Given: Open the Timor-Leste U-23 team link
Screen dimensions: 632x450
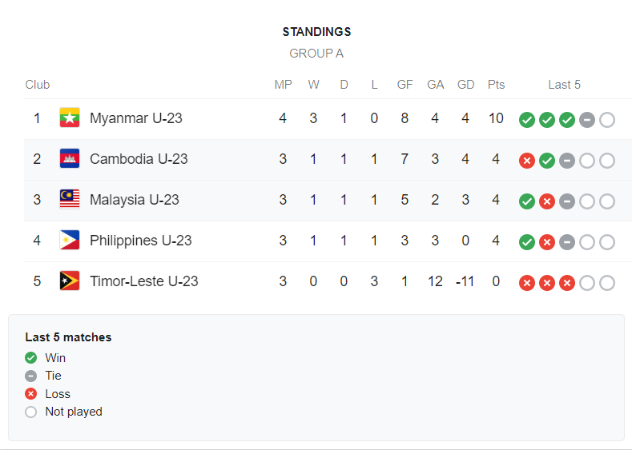Looking at the screenshot, I should click(x=144, y=281).
